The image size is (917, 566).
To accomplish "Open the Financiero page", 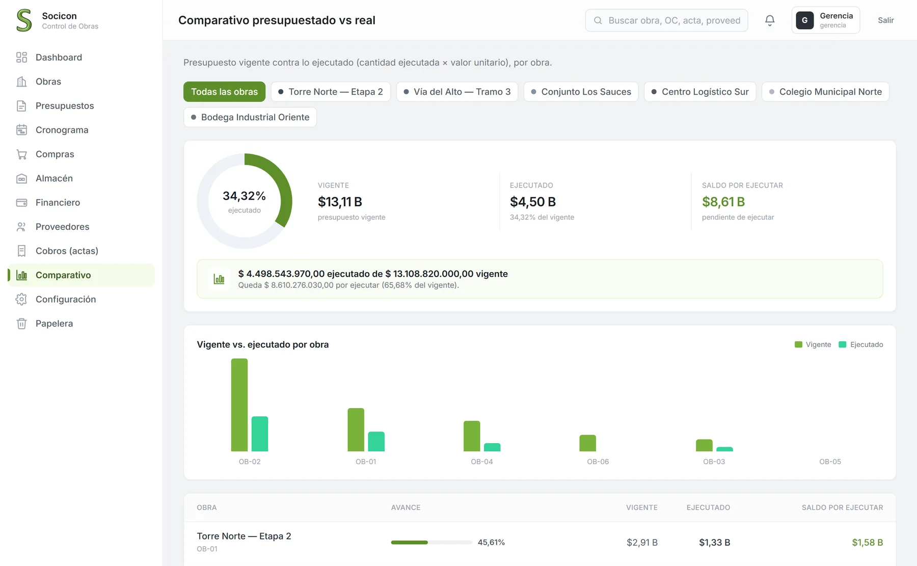I will click(x=81, y=203).
